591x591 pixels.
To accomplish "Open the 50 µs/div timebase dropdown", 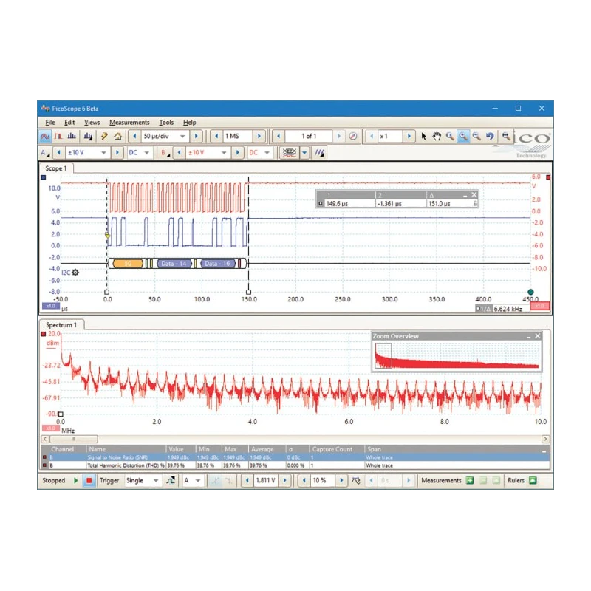I will click(182, 137).
